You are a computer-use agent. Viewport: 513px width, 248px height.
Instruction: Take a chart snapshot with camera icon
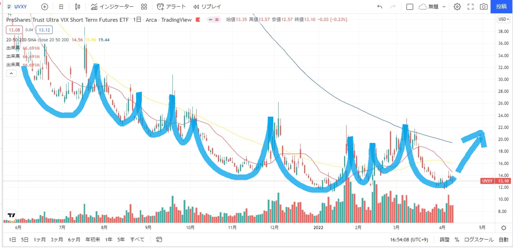[484, 7]
